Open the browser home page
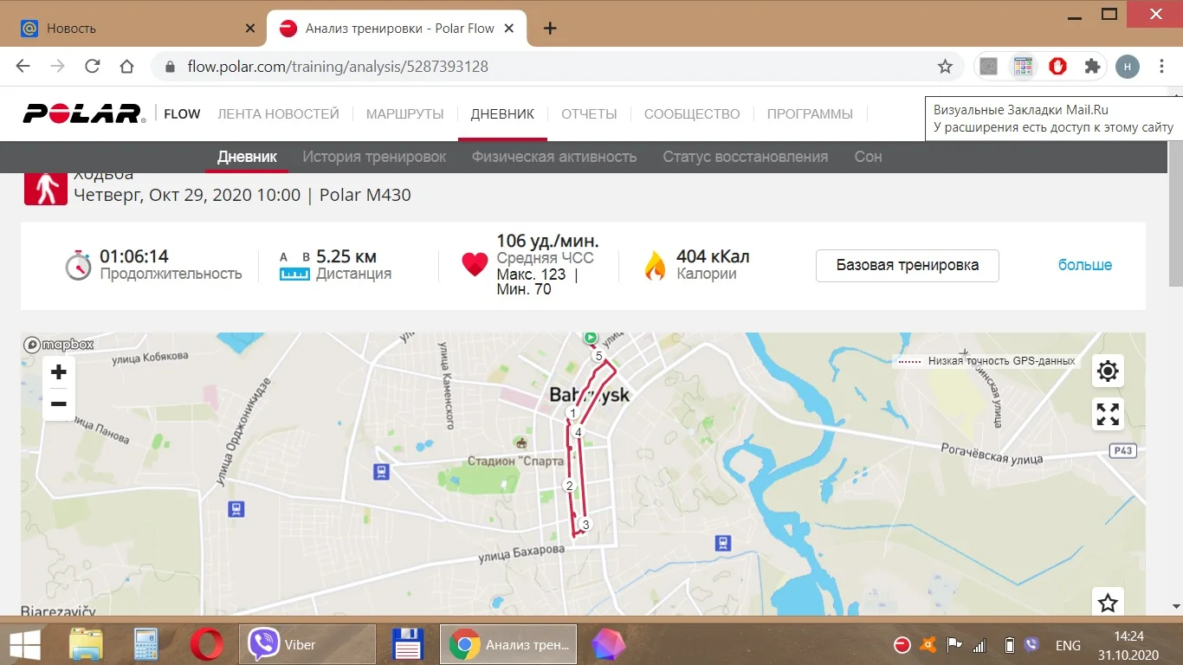Screen dimensions: 1183x665 [x=126, y=67]
